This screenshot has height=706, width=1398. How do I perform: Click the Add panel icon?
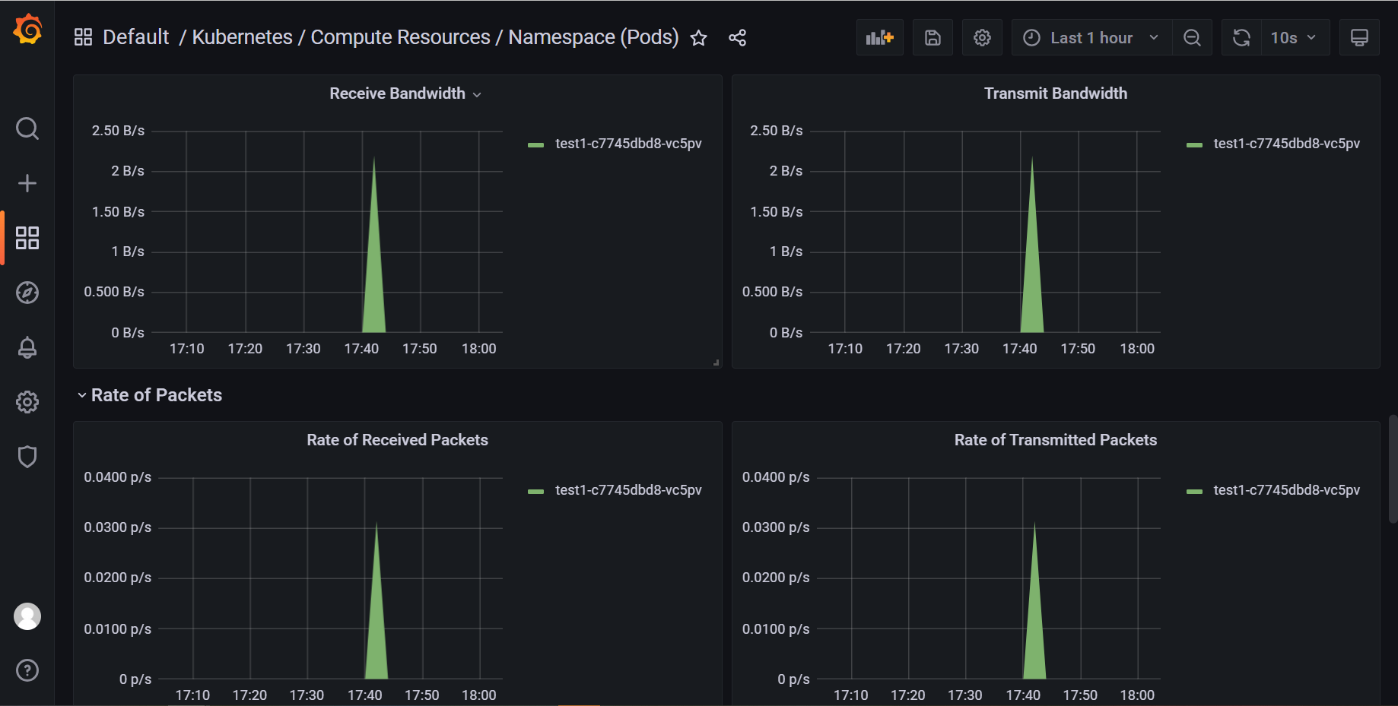[880, 37]
